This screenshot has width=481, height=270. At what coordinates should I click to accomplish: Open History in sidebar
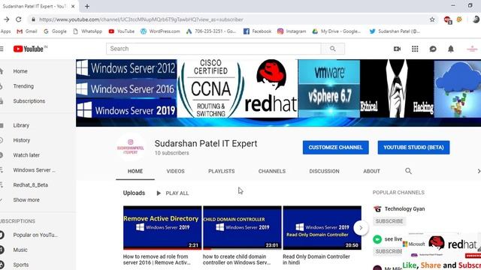[22, 140]
